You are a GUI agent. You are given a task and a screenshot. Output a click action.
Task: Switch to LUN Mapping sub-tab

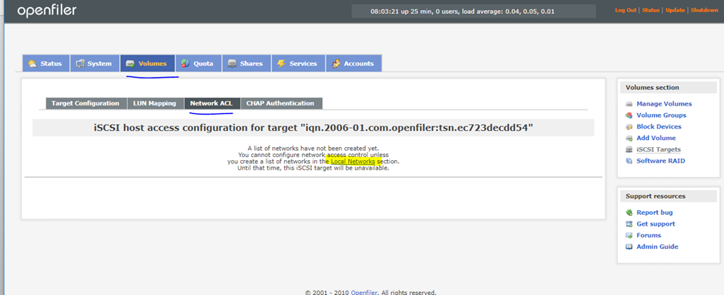155,103
